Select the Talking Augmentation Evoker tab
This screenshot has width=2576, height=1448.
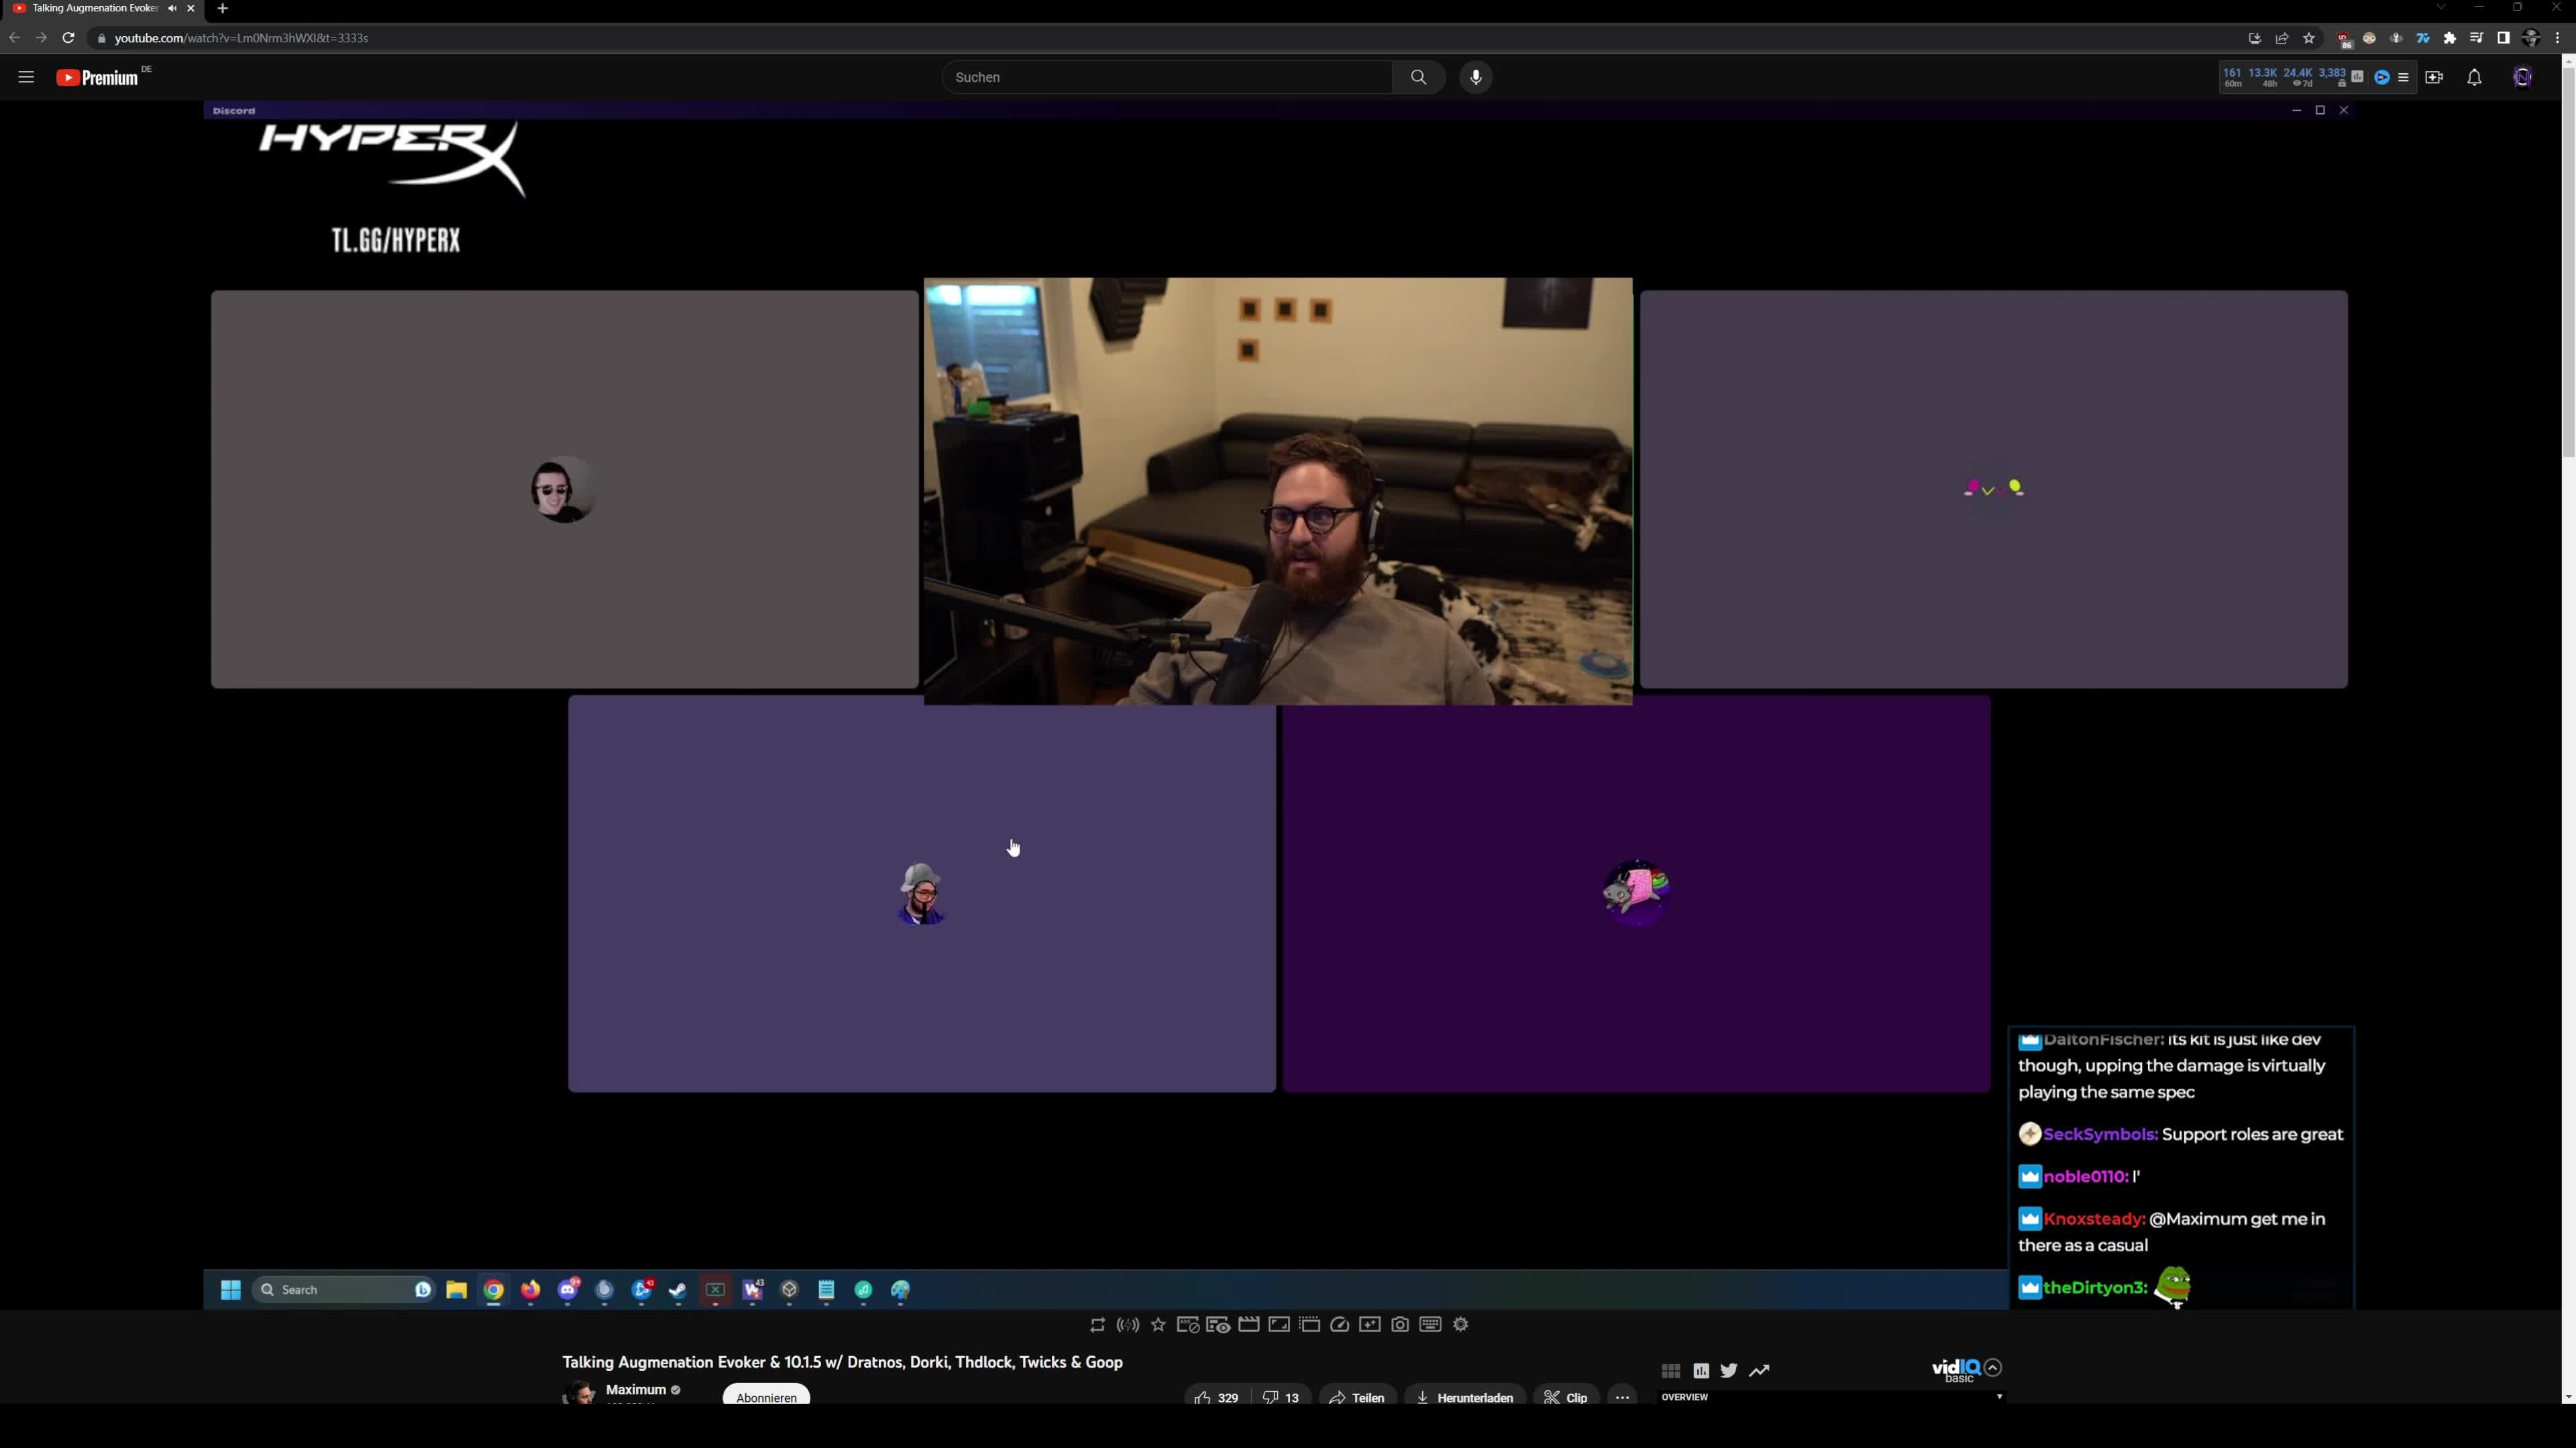(95, 8)
